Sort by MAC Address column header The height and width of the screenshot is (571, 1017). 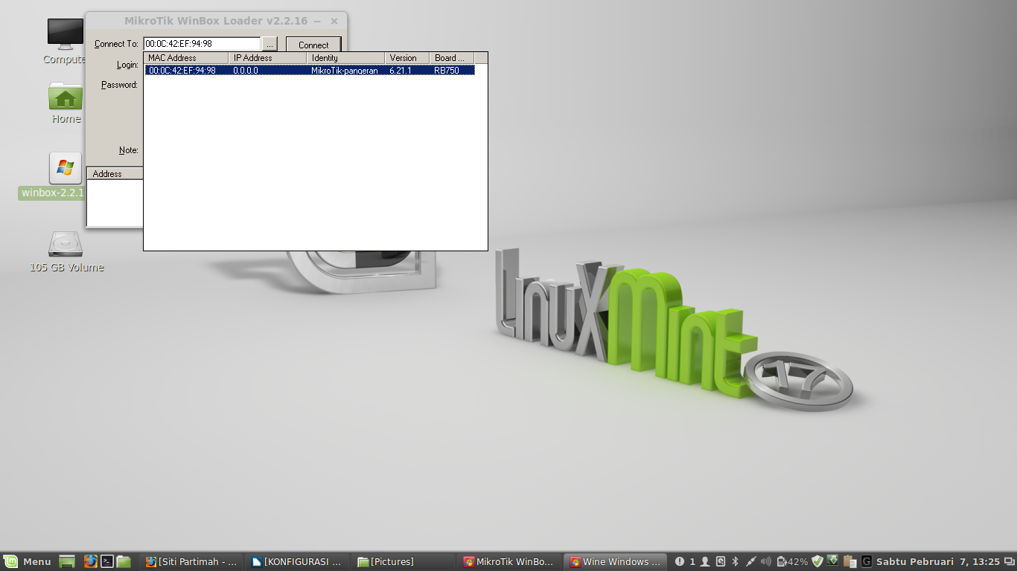[x=185, y=57]
